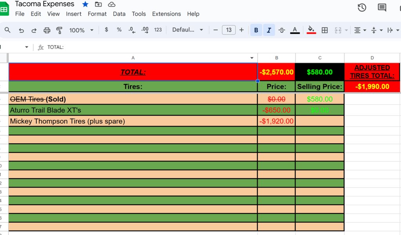Open the Help menu
401x235 pixels.
(193, 14)
